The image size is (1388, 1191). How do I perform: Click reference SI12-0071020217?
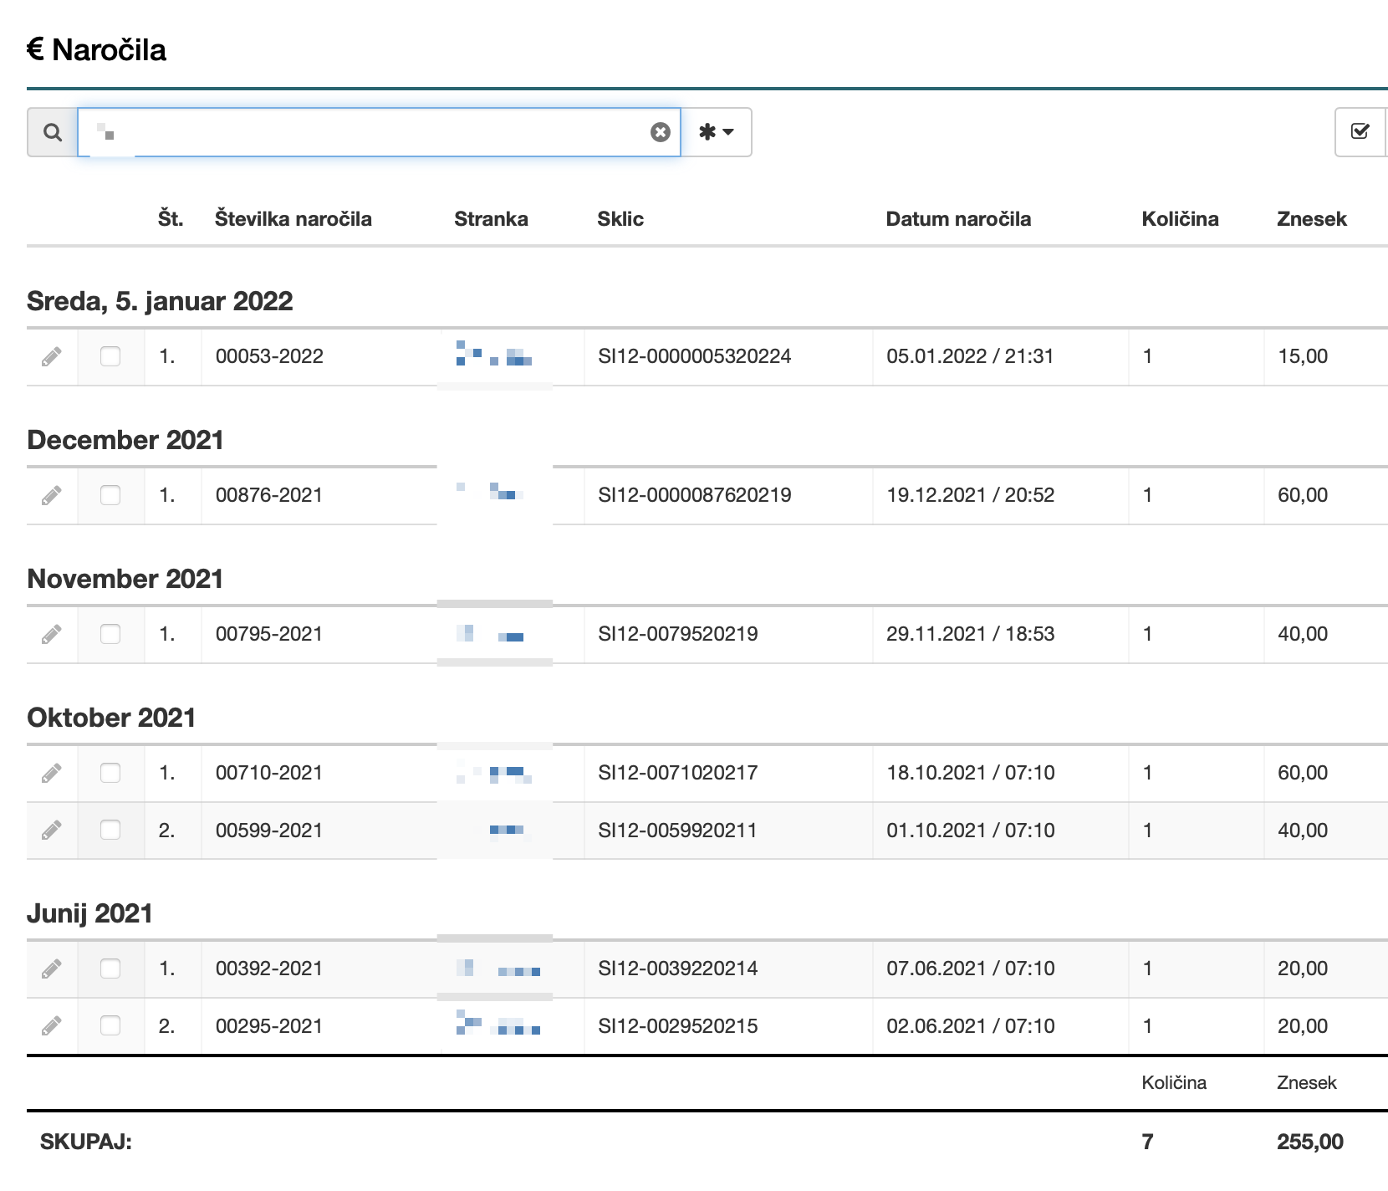[x=678, y=773]
